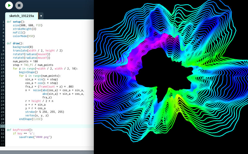
Task: Click the stroke(r % 256, 255, 255) line
Action: (x=44, y=112)
